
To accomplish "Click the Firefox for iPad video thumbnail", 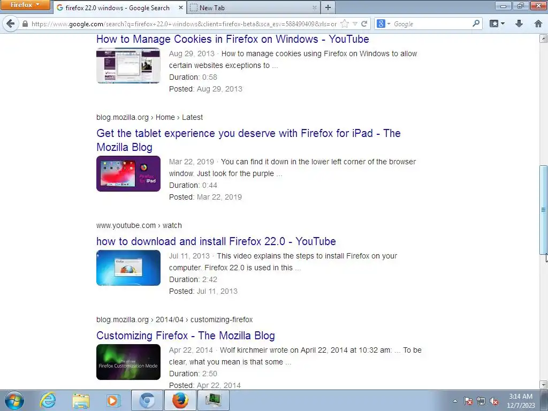I will (x=128, y=174).
